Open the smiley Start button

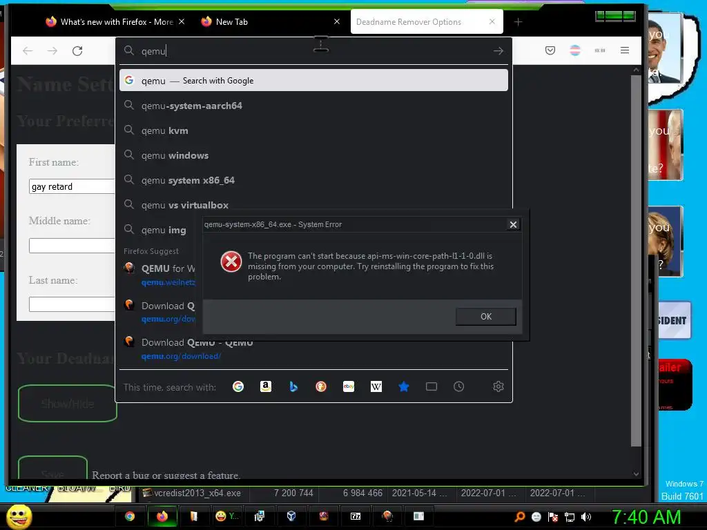pos(19,516)
